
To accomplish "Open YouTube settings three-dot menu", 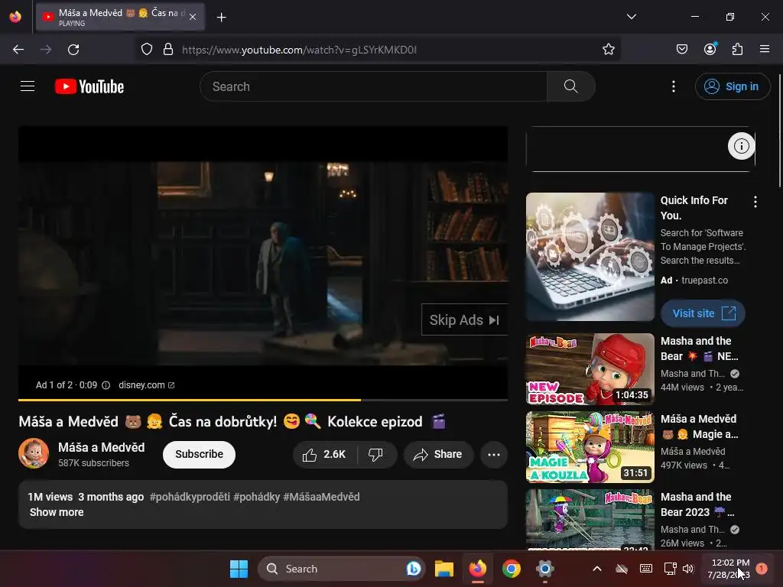I will pyautogui.click(x=673, y=86).
